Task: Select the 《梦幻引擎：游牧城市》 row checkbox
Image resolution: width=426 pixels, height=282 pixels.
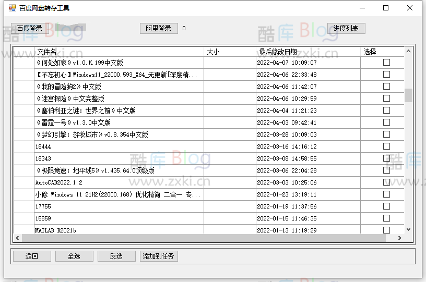Action: point(386,134)
